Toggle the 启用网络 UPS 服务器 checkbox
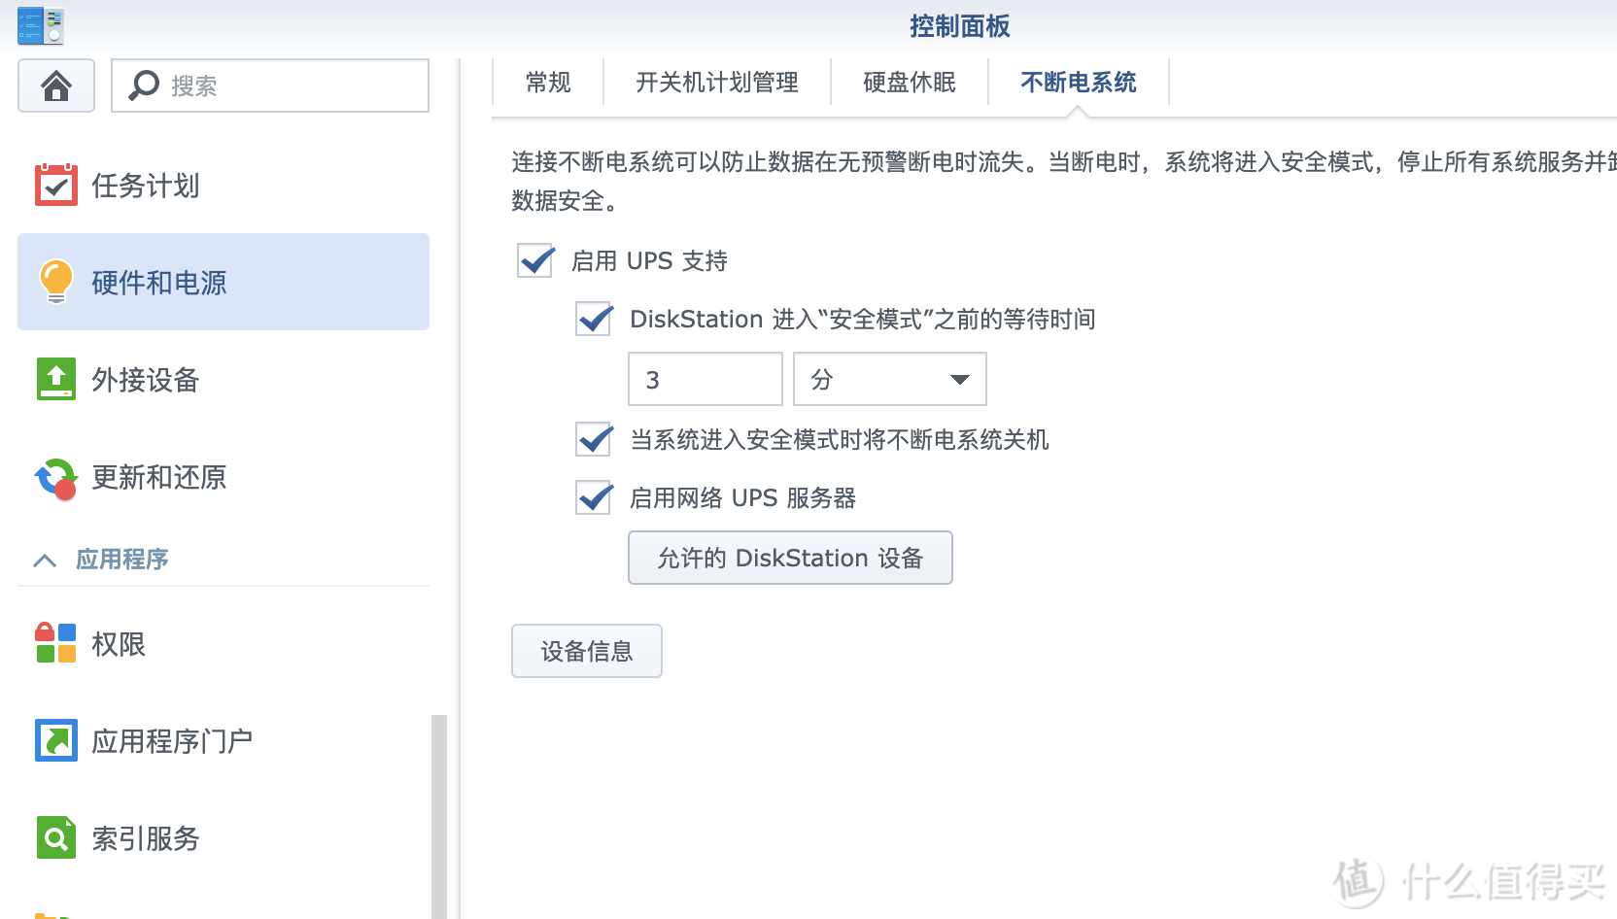1617x919 pixels. [x=594, y=497]
